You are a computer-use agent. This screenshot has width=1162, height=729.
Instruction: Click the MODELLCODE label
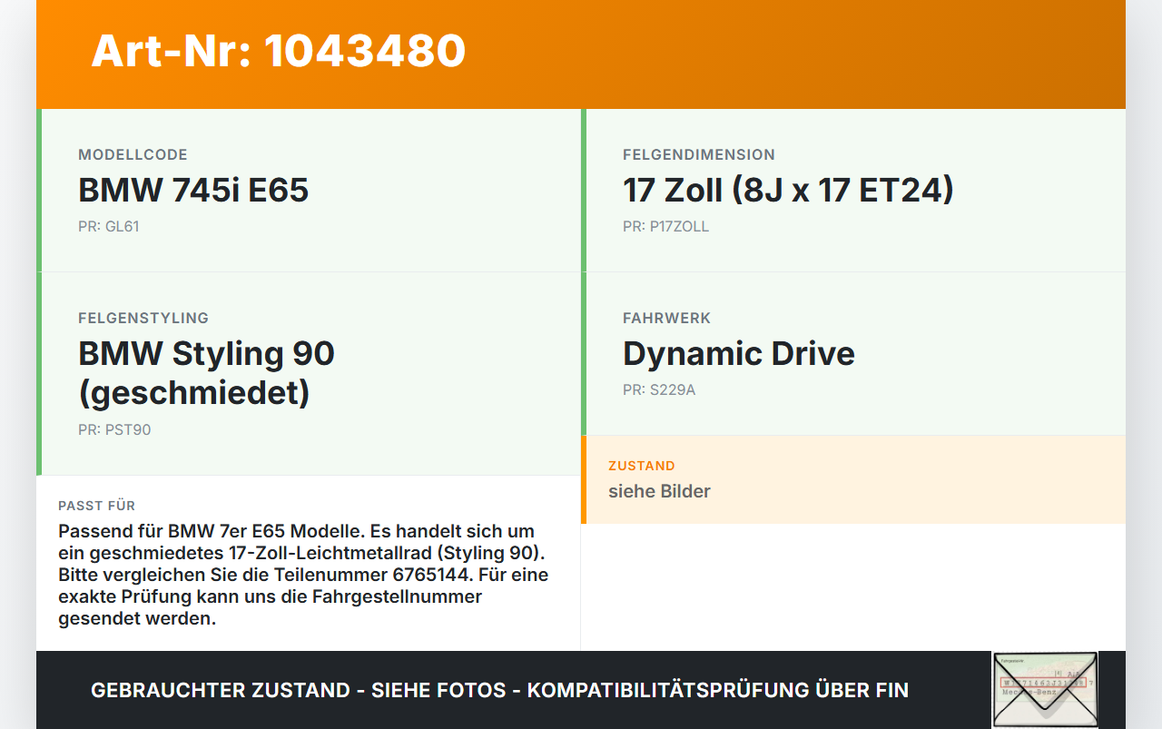point(133,155)
